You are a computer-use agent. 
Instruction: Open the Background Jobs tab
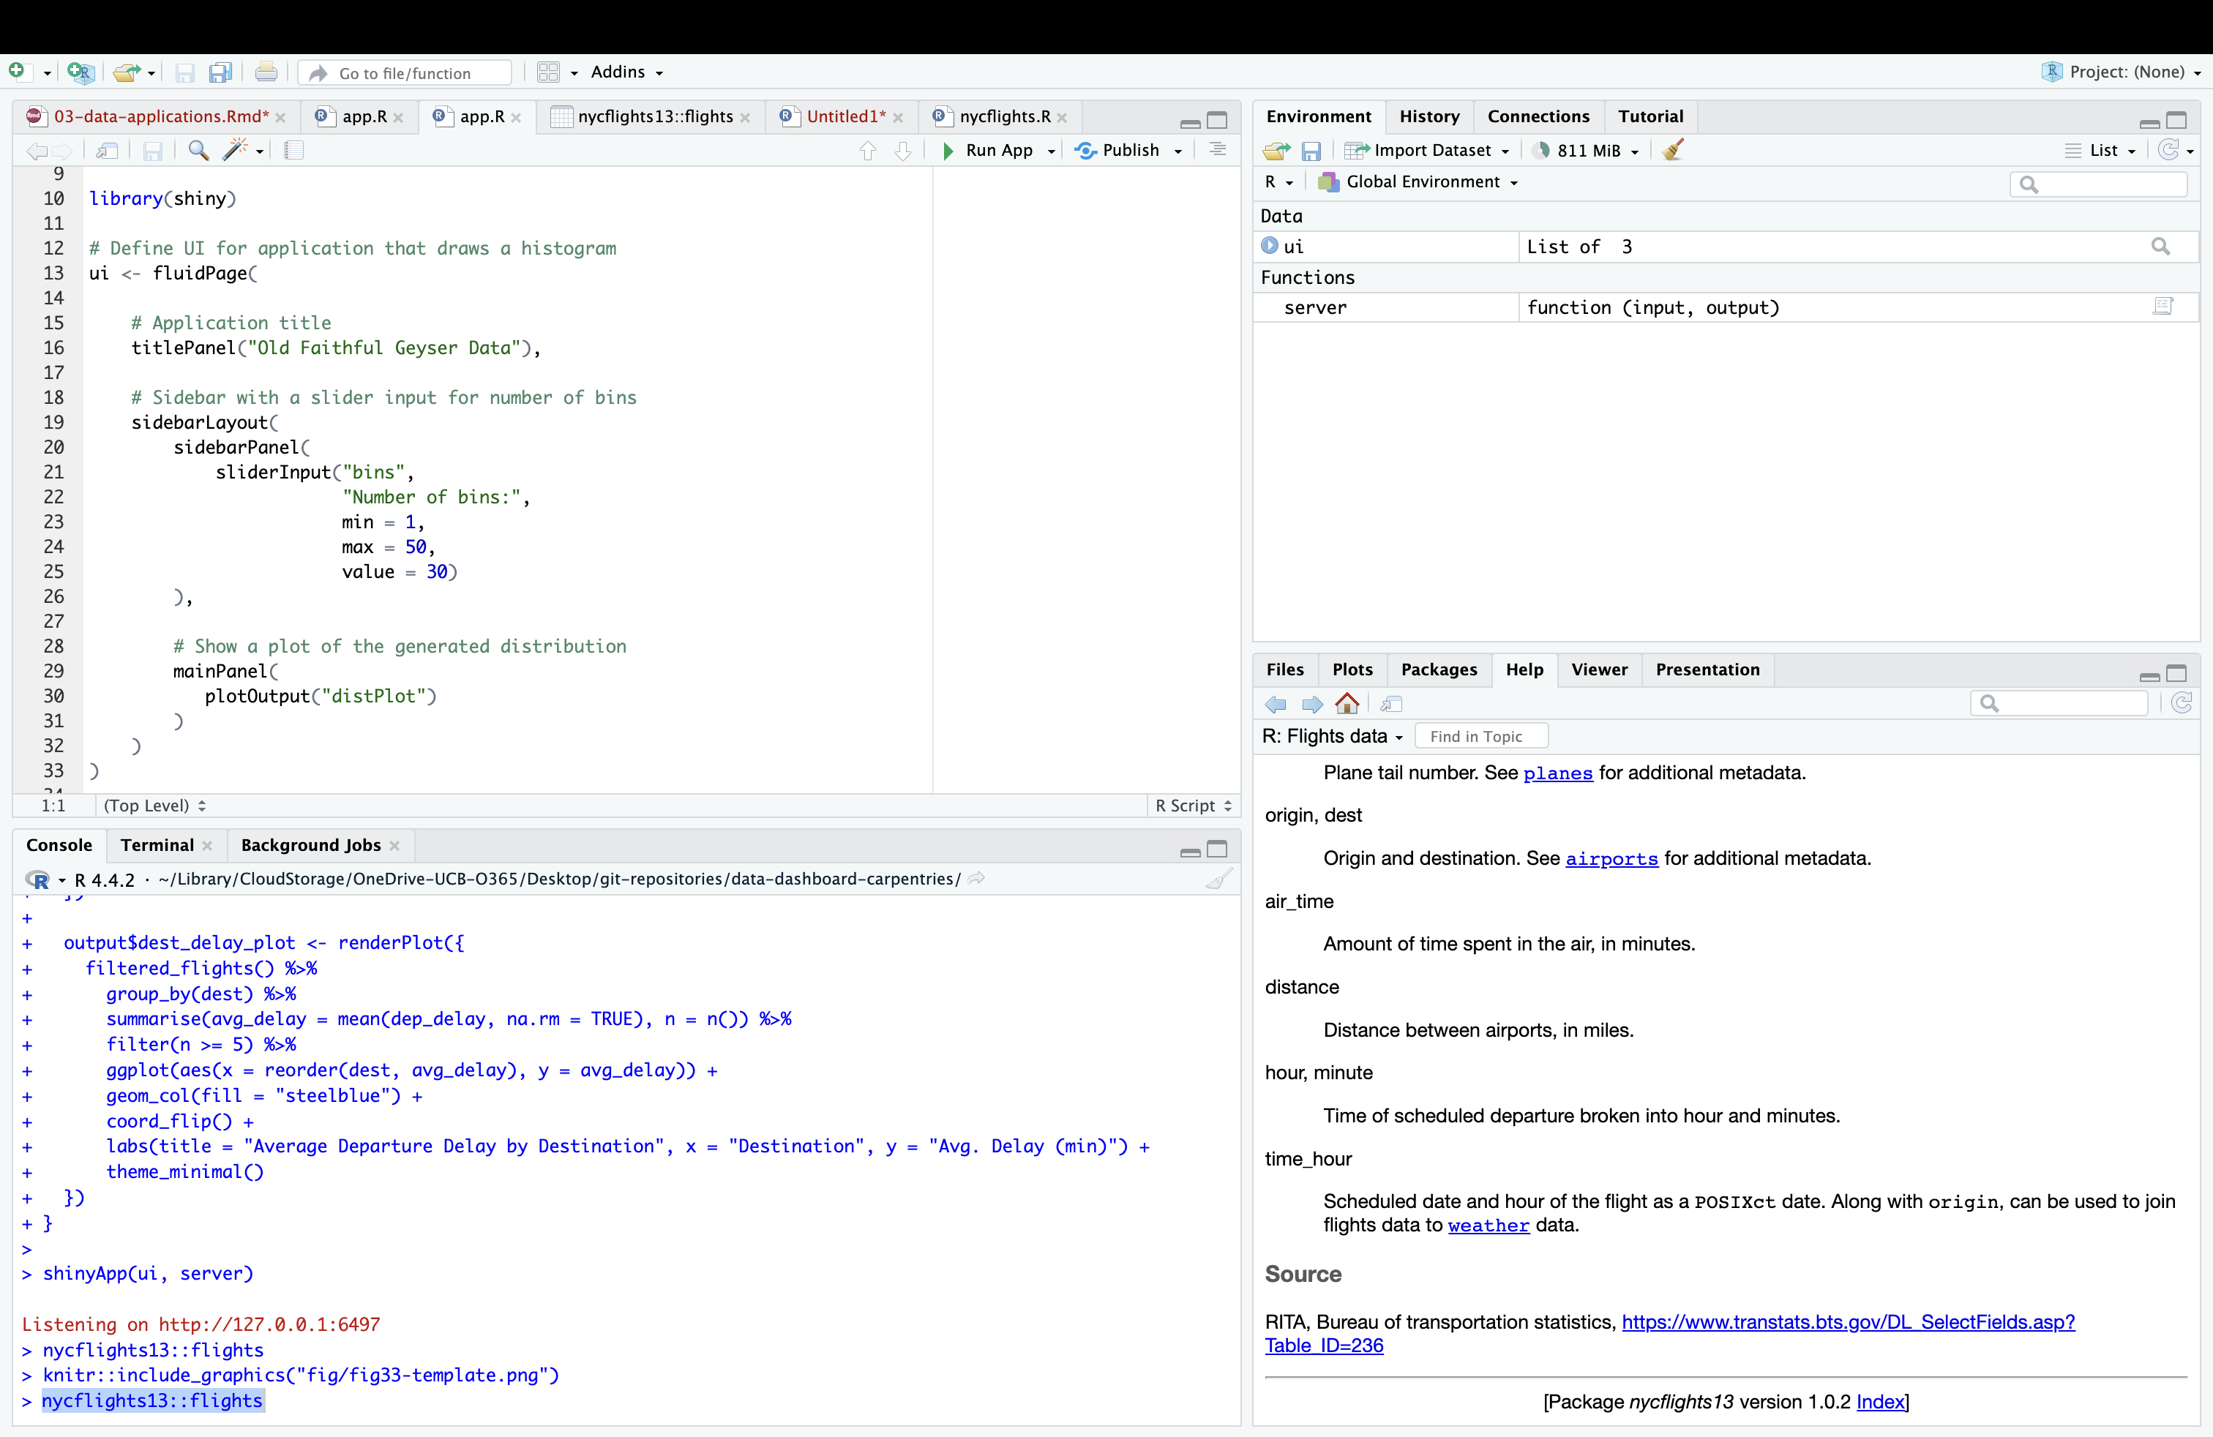(310, 845)
